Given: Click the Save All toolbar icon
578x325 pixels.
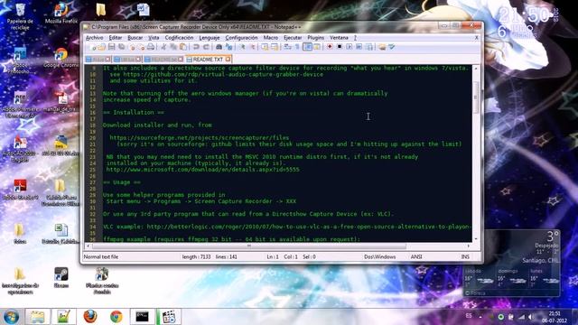Looking at the screenshot, I should tap(121, 47).
